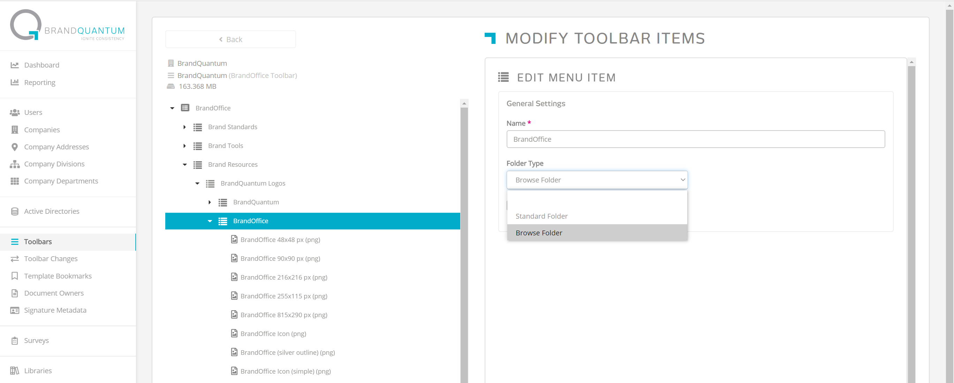
Task: Click the edit panel scrollbar up arrow
Action: point(911,62)
